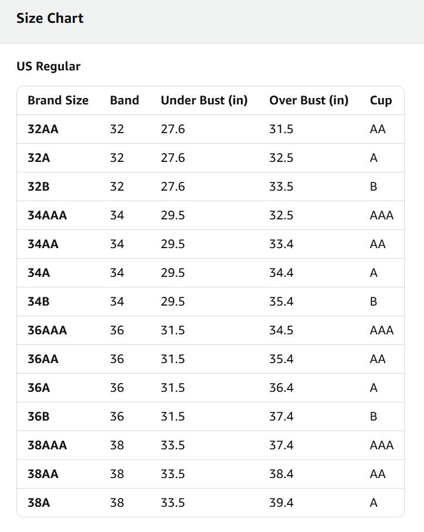Click the 39.4 over bust value
The width and height of the screenshot is (424, 532).
(x=281, y=503)
